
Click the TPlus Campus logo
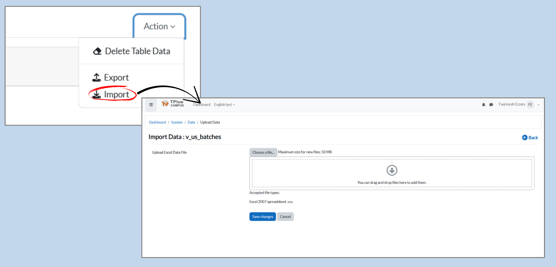(173, 104)
